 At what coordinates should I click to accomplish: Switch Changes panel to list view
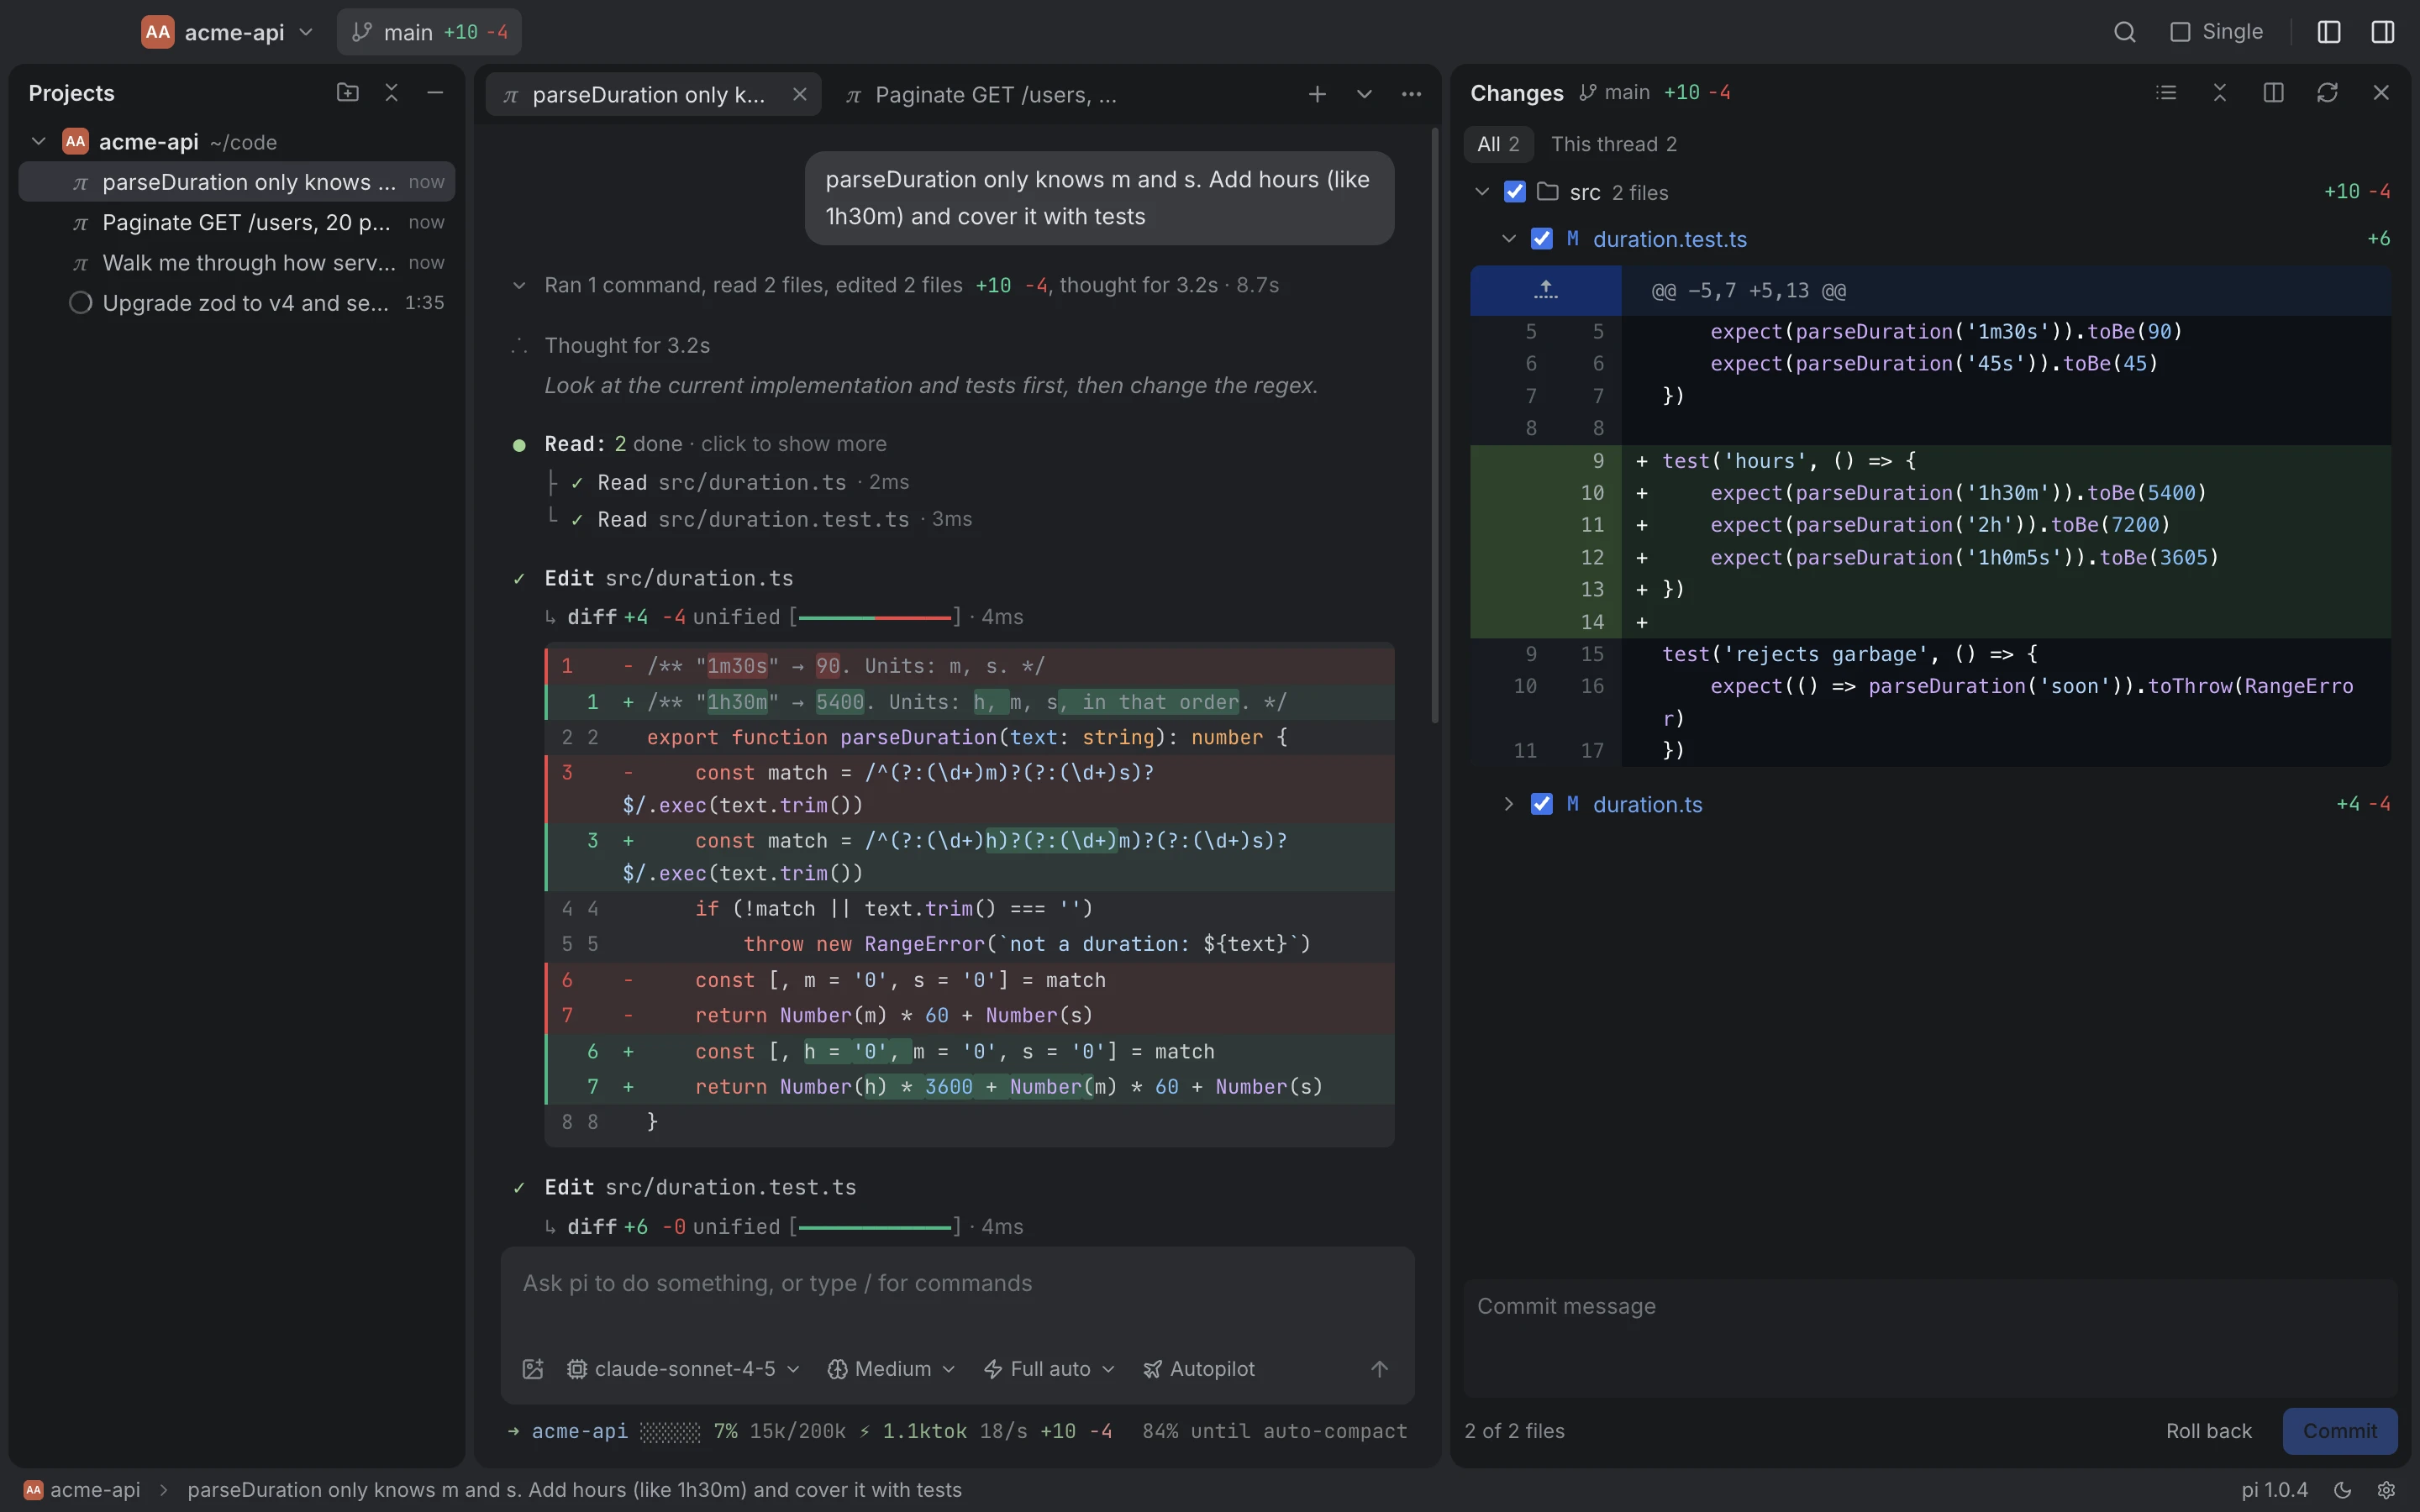pyautogui.click(x=2166, y=92)
